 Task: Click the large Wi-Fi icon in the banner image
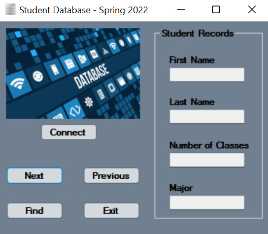18,83
